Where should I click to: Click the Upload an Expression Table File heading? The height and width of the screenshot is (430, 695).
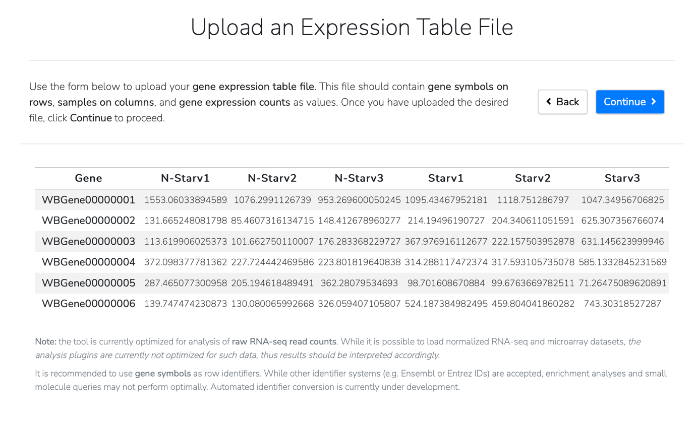click(352, 27)
